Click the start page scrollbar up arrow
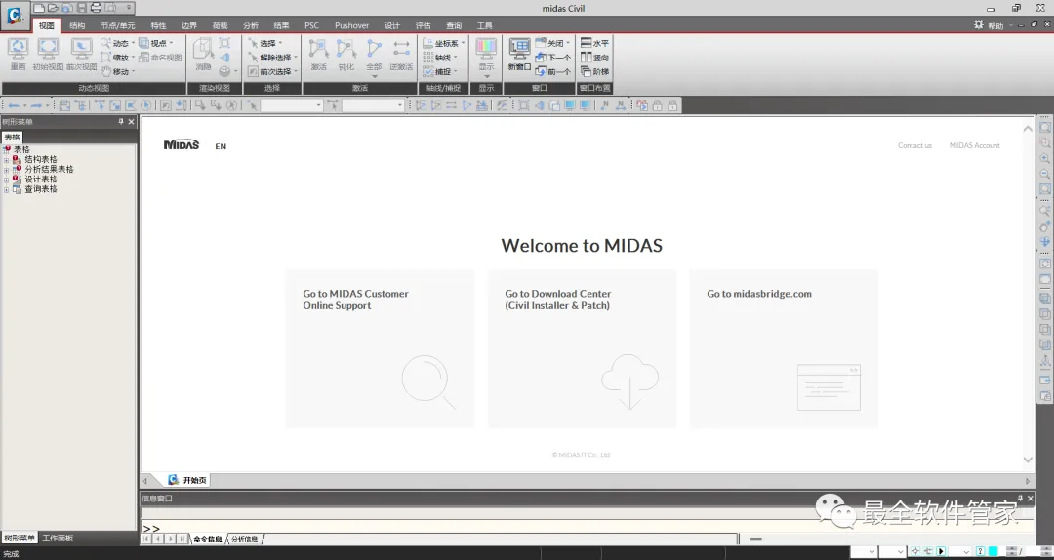 [1027, 129]
